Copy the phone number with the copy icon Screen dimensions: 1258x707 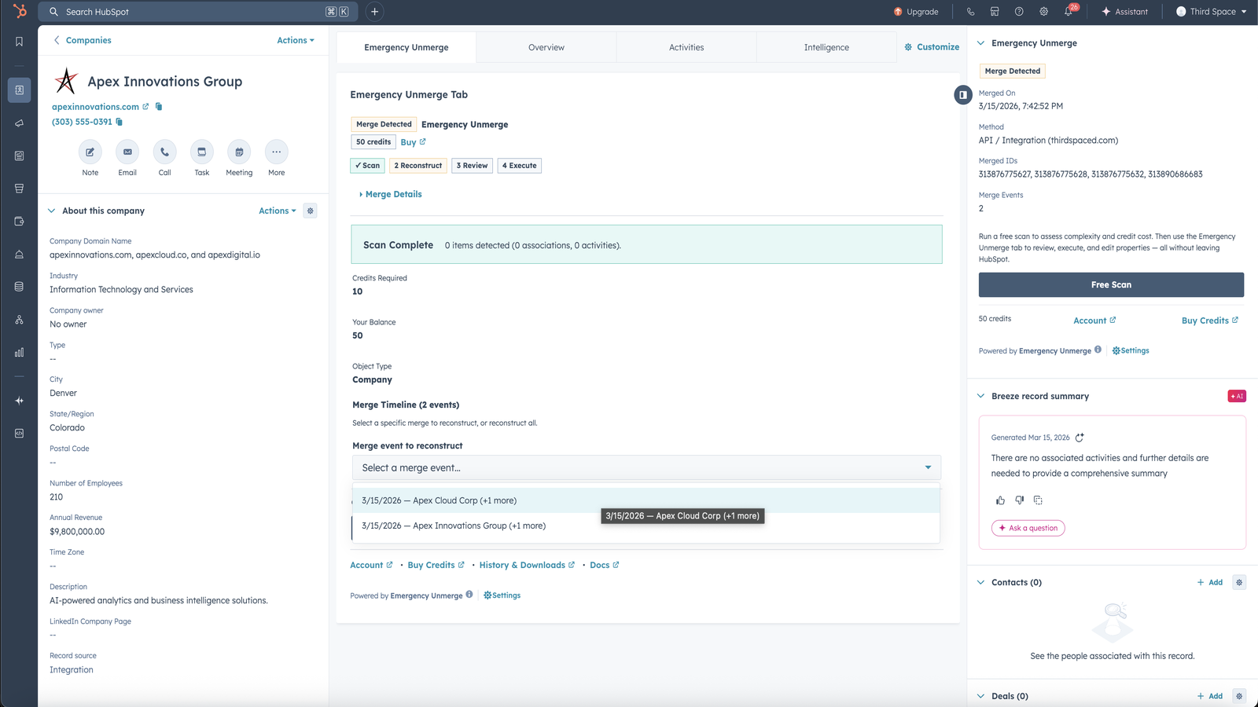click(x=120, y=122)
